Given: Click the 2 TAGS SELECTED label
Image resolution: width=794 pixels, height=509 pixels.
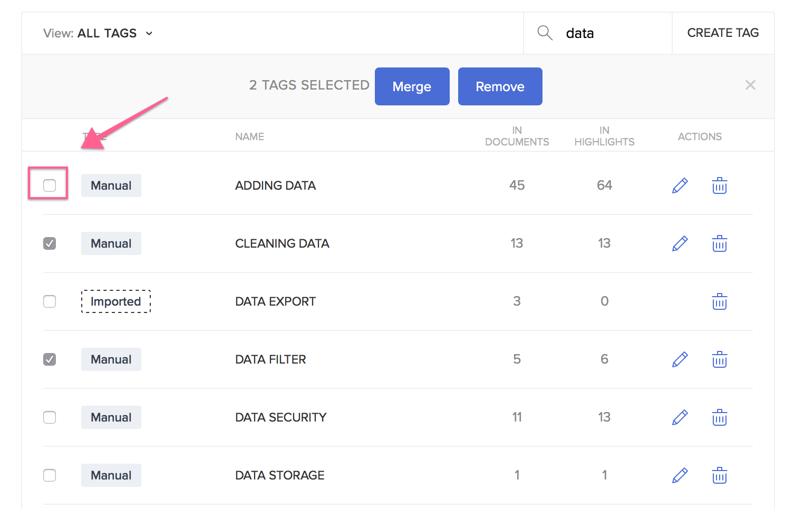Looking at the screenshot, I should click(309, 85).
